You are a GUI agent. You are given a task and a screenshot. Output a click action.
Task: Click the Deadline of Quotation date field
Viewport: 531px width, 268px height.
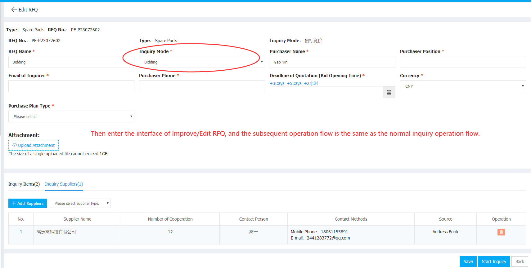[326, 92]
